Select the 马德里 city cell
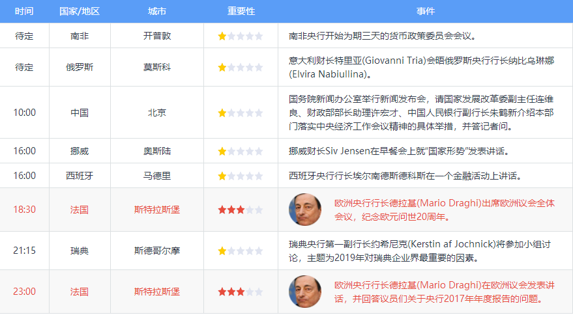 pyautogui.click(x=156, y=176)
